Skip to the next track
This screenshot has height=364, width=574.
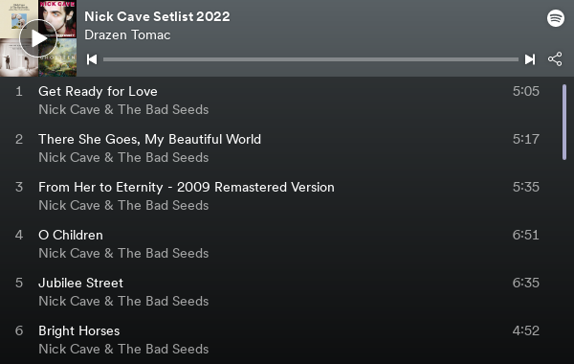(x=530, y=59)
